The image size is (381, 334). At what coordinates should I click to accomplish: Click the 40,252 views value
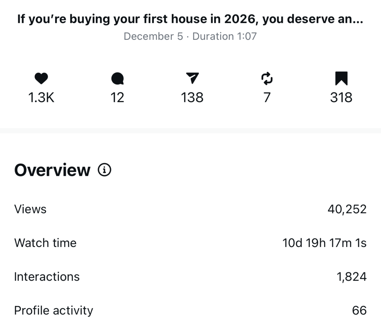click(x=347, y=209)
